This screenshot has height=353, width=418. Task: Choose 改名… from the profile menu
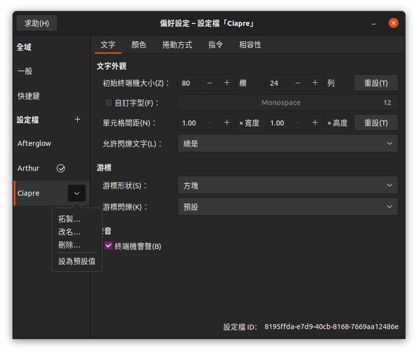[x=69, y=232]
